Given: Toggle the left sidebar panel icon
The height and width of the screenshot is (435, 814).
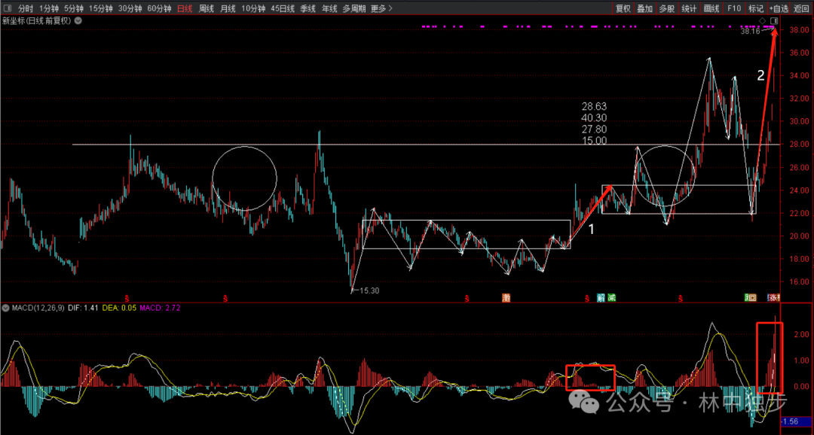Looking at the screenshot, I should click(x=8, y=8).
